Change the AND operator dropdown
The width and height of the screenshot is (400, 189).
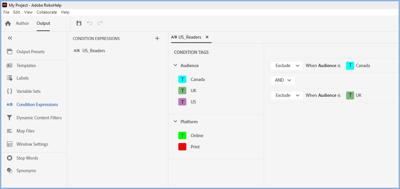pyautogui.click(x=282, y=80)
